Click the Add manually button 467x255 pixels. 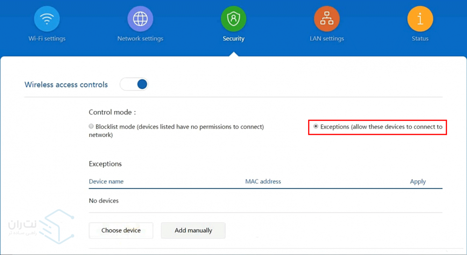tap(193, 230)
